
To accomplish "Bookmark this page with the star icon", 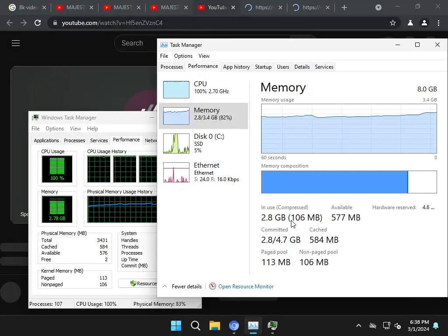I will point(393,23).
